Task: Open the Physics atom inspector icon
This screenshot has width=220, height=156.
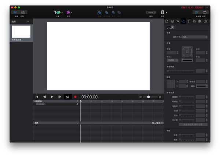Action: (200, 22)
